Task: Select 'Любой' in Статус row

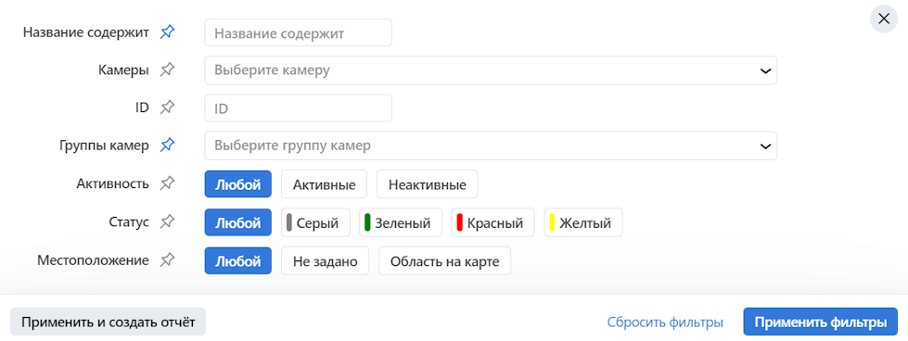Action: 238,222
